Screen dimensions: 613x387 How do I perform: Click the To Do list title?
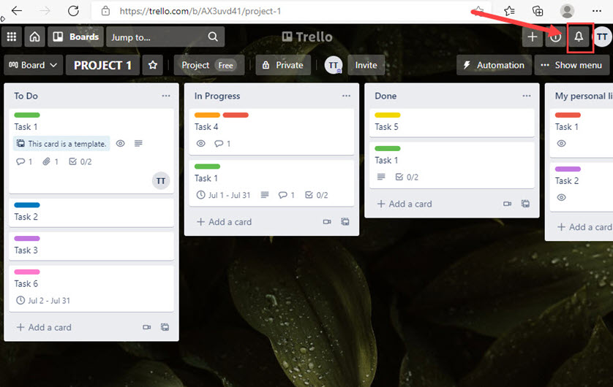26,96
